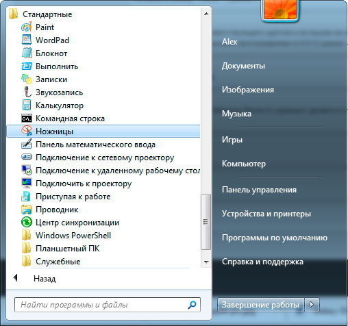Click the Windows PowerShell folder icon
The width and height of the screenshot is (348, 326).
[26, 236]
